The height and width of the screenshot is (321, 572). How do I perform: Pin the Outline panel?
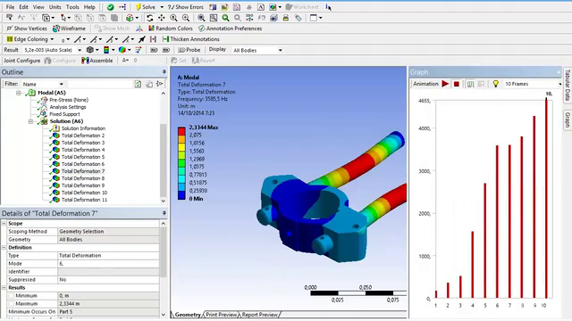pyautogui.click(x=164, y=72)
